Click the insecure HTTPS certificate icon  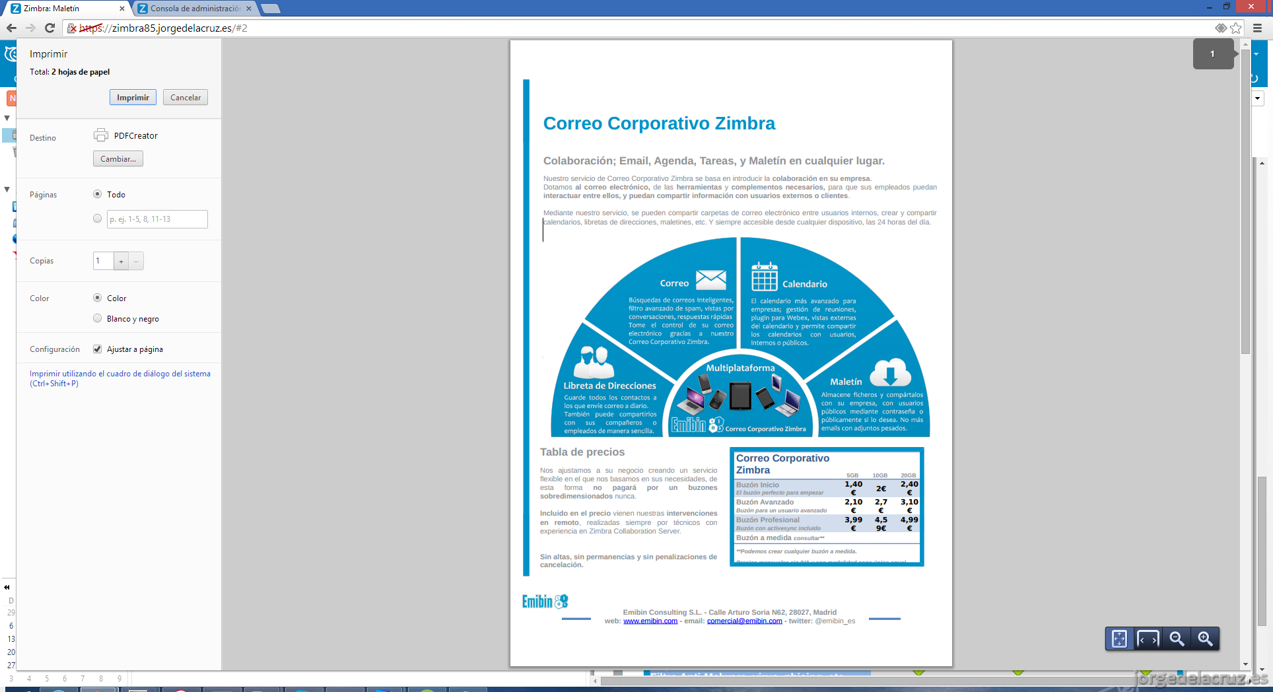tap(73, 28)
